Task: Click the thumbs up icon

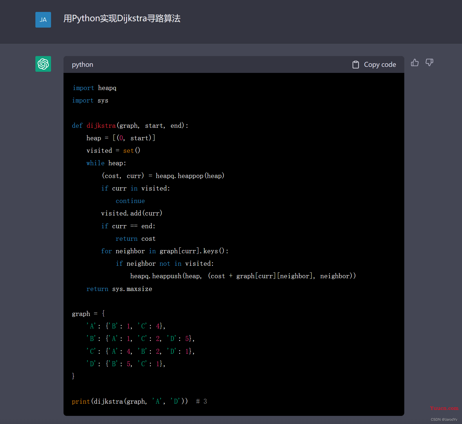Action: (415, 62)
